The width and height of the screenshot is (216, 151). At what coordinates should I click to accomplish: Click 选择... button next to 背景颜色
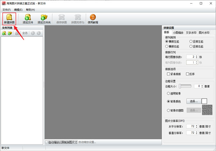point(193,101)
